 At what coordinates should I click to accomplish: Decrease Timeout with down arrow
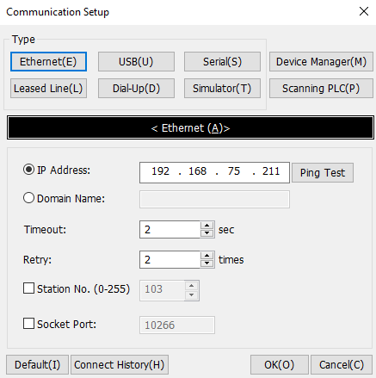(207, 233)
